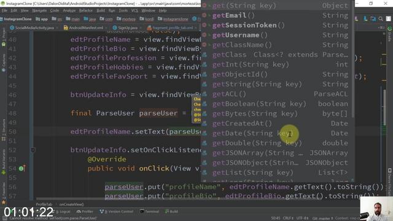Viewport: 393px width, 221px height.
Task: Open the Structure tool window sidebar
Action: [x=4, y=130]
